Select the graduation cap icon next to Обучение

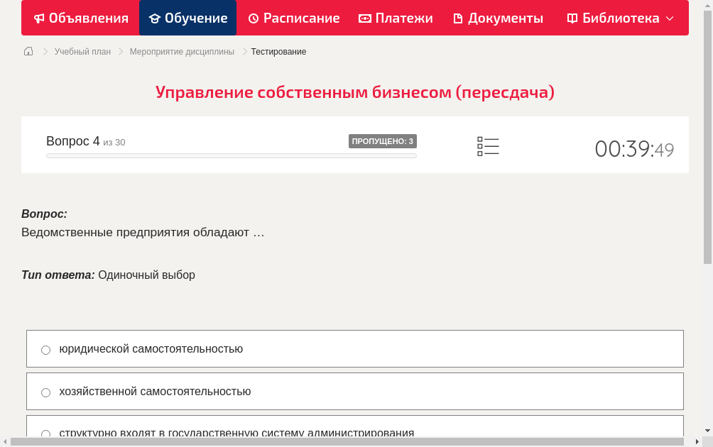[x=154, y=18]
